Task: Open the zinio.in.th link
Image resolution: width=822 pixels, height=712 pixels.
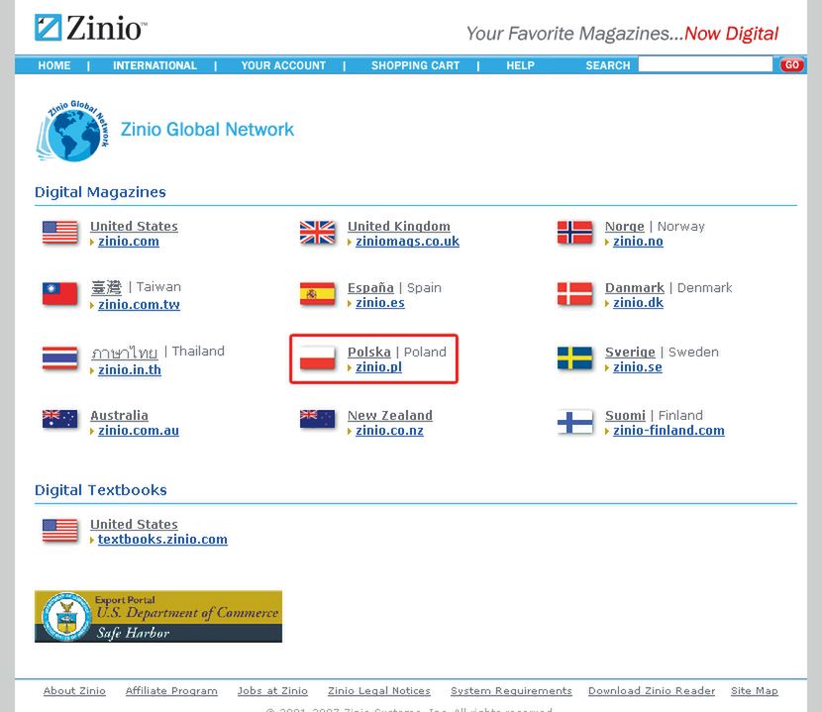Action: coord(130,369)
